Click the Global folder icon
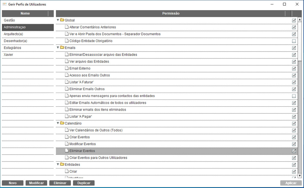This screenshot has height=188, width=304. (62, 20)
